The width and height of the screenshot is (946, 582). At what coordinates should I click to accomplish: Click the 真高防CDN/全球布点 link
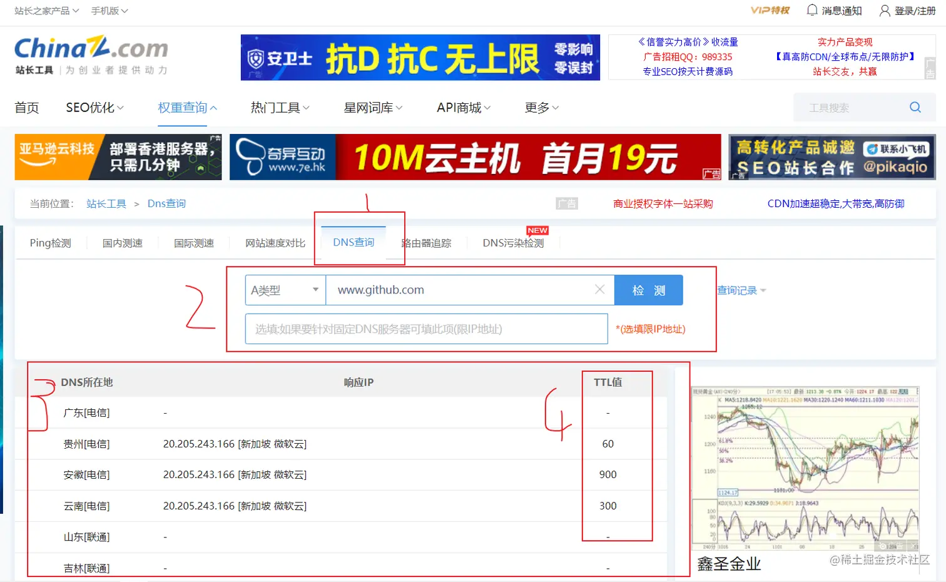845,57
